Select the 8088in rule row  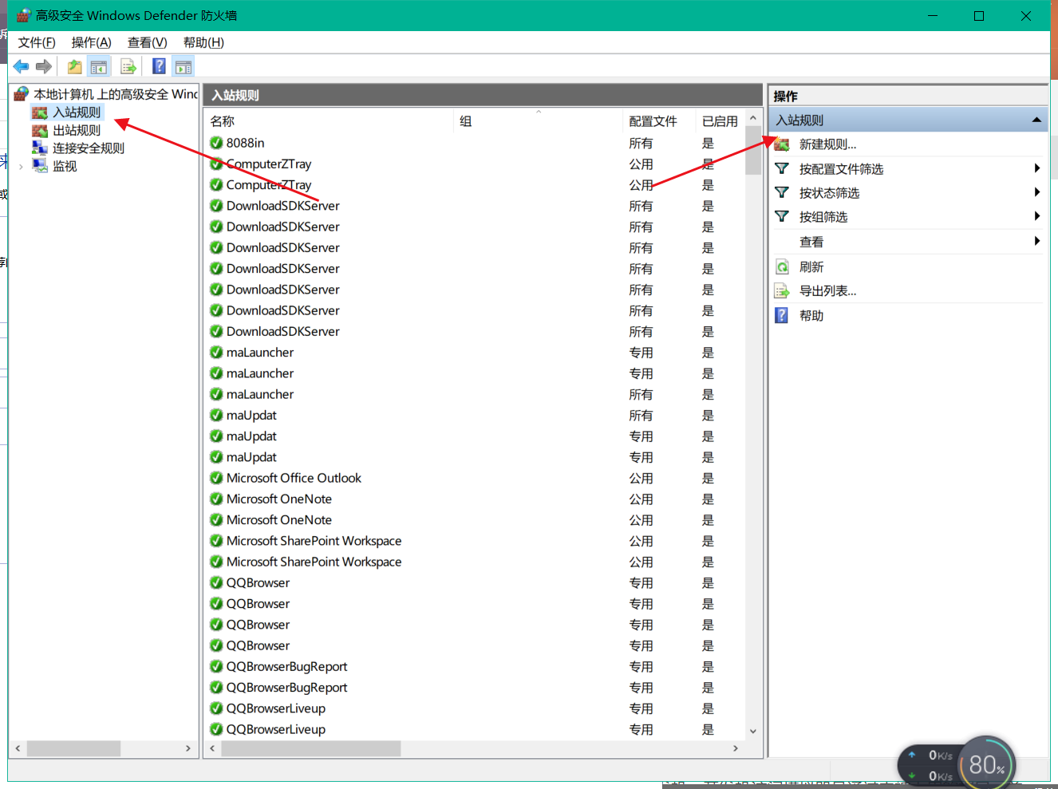click(474, 143)
